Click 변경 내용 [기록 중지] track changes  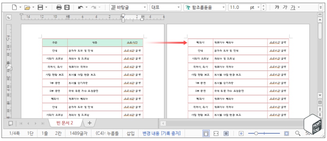tap(161, 133)
